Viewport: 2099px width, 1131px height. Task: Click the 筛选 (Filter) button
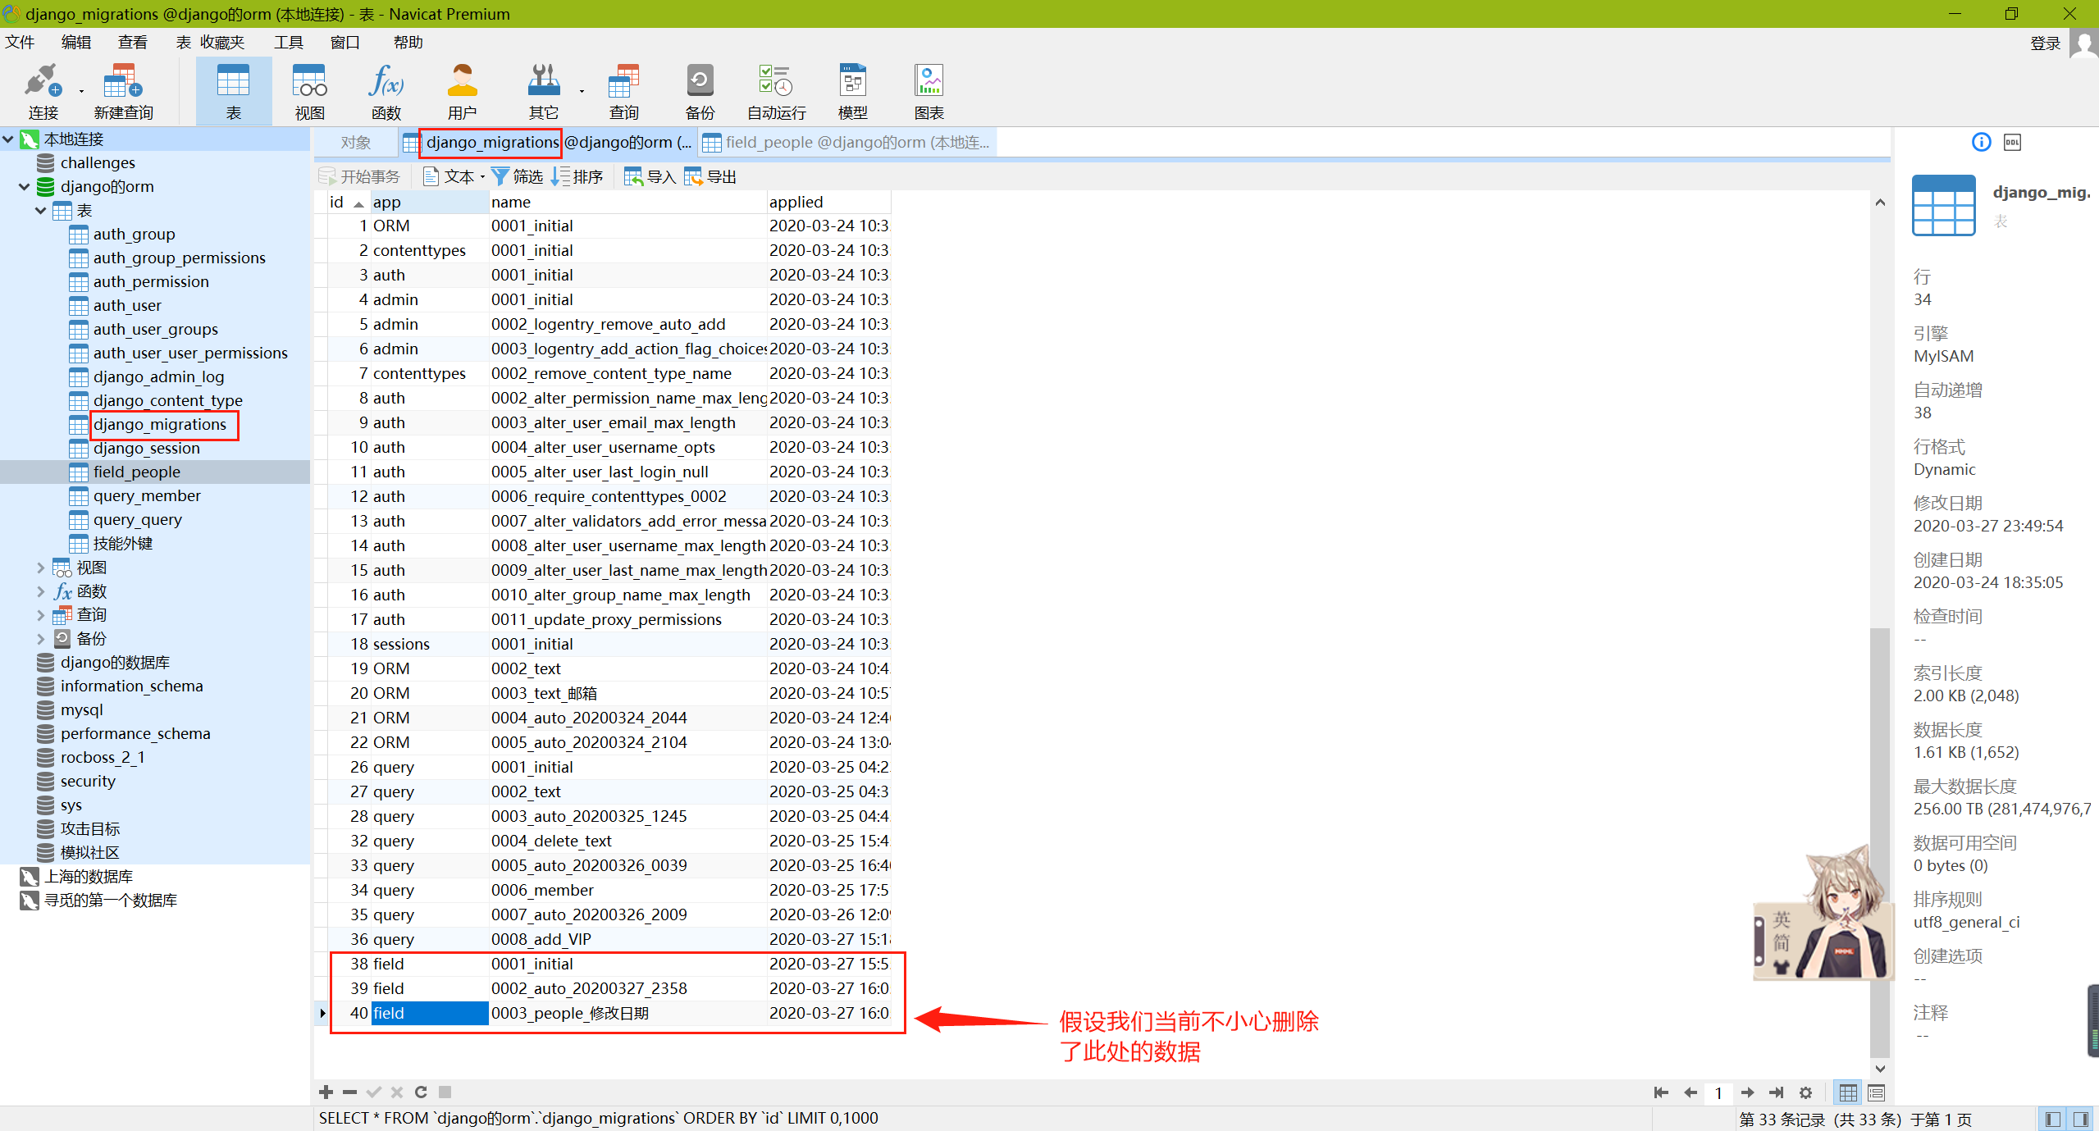pyautogui.click(x=518, y=176)
